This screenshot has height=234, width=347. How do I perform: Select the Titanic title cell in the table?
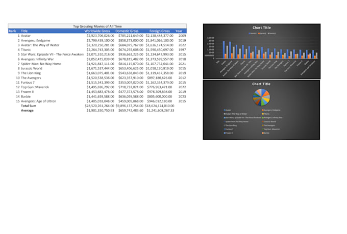(26, 50)
